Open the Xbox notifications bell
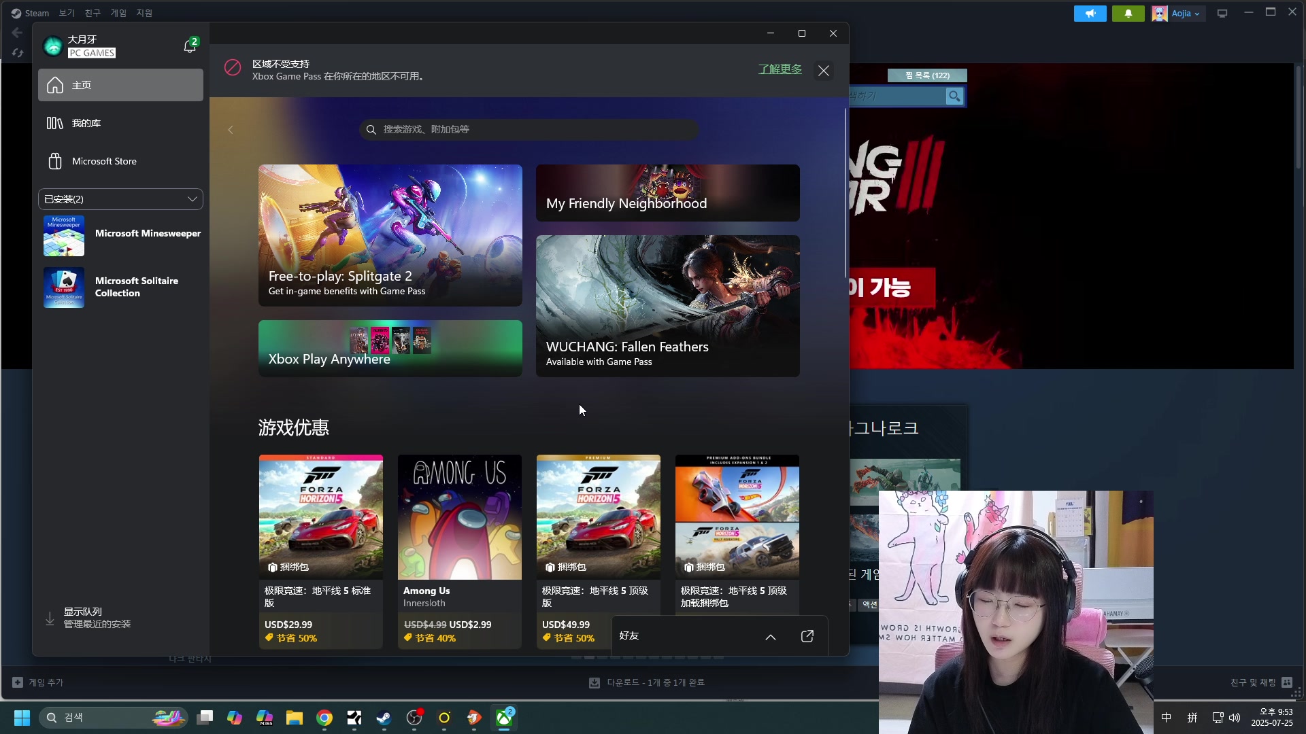 [190, 46]
